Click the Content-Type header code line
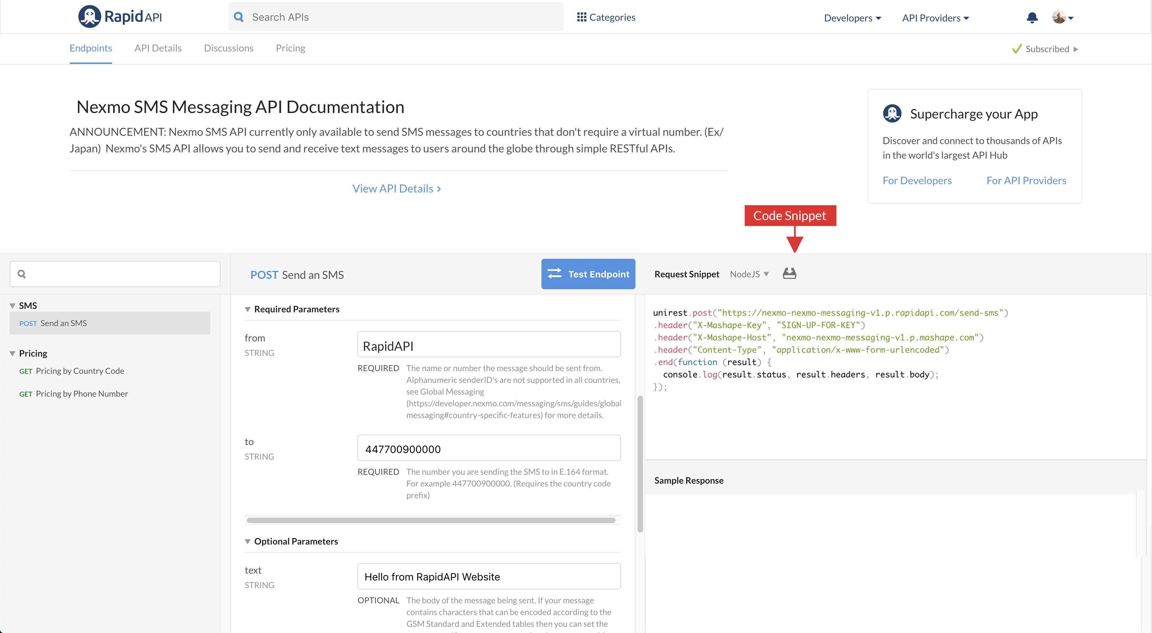This screenshot has height=633, width=1152. point(801,350)
